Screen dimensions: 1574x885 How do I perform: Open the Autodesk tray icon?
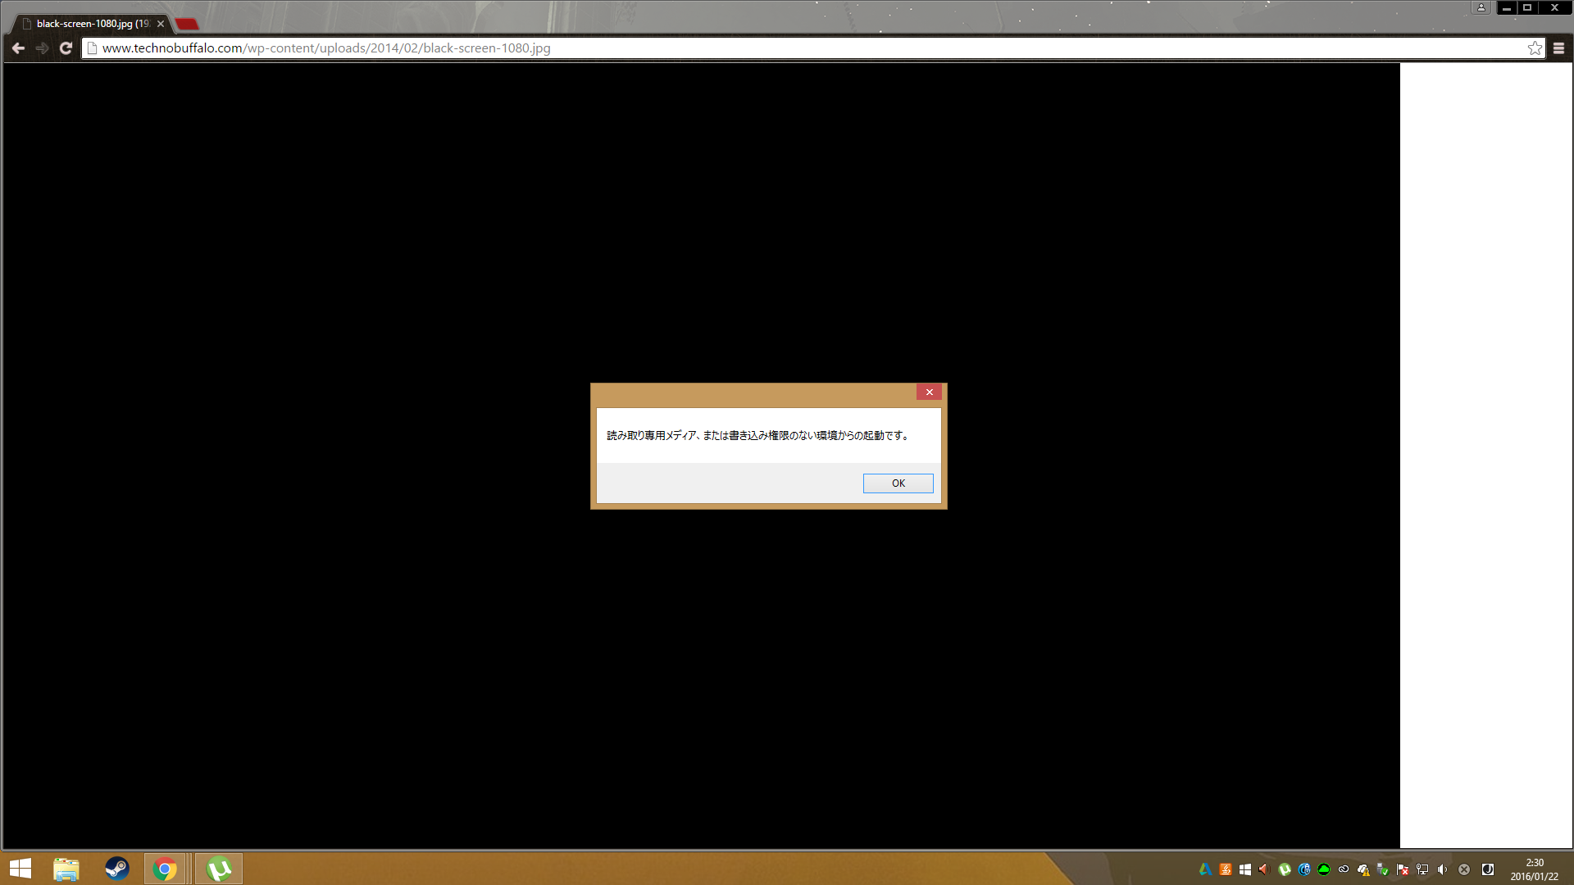click(x=1205, y=869)
